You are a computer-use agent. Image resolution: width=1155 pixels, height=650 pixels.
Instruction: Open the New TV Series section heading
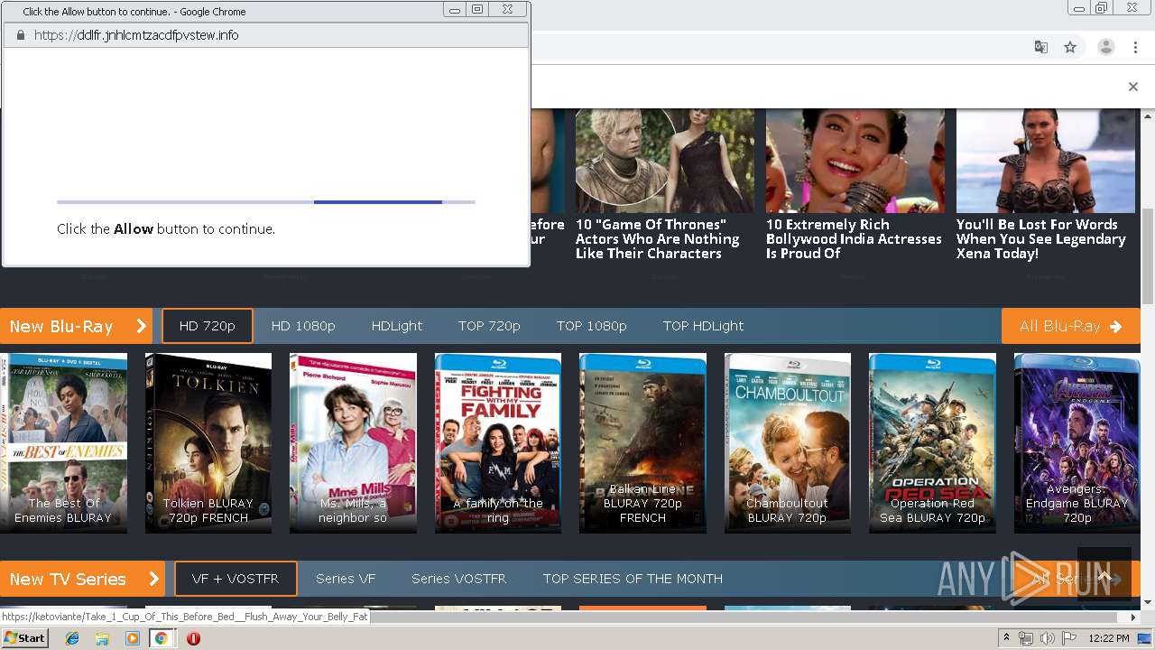[x=68, y=579]
